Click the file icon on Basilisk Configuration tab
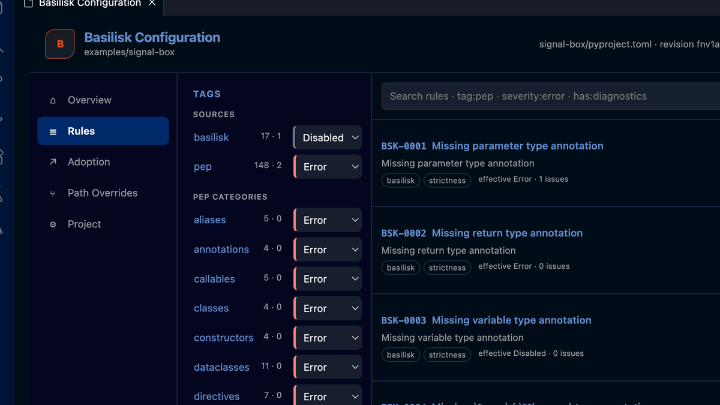The height and width of the screenshot is (405, 720). pyautogui.click(x=28, y=3)
